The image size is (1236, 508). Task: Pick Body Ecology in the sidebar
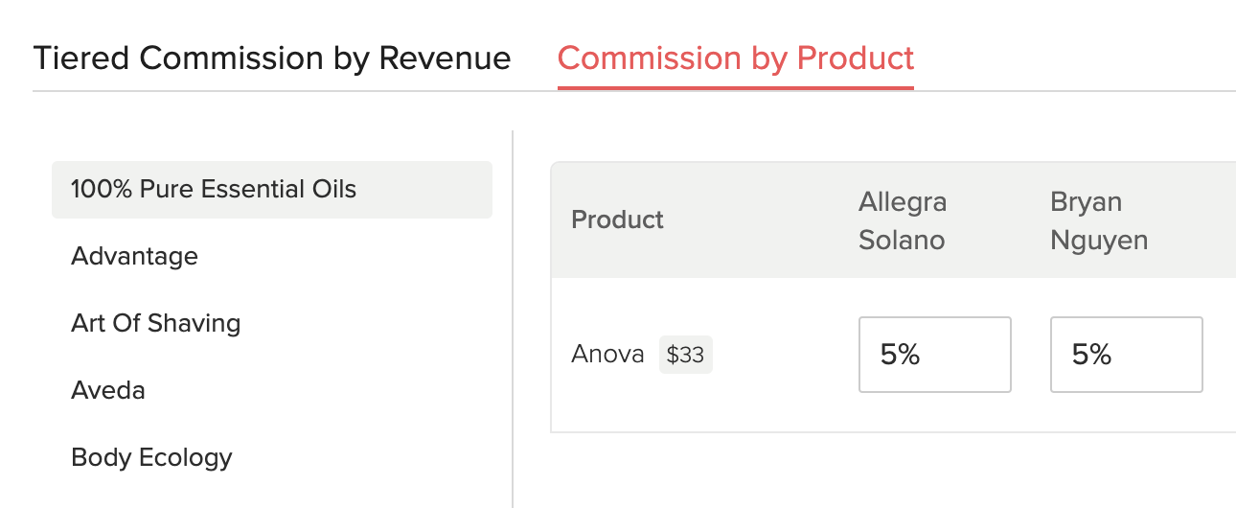tap(151, 457)
